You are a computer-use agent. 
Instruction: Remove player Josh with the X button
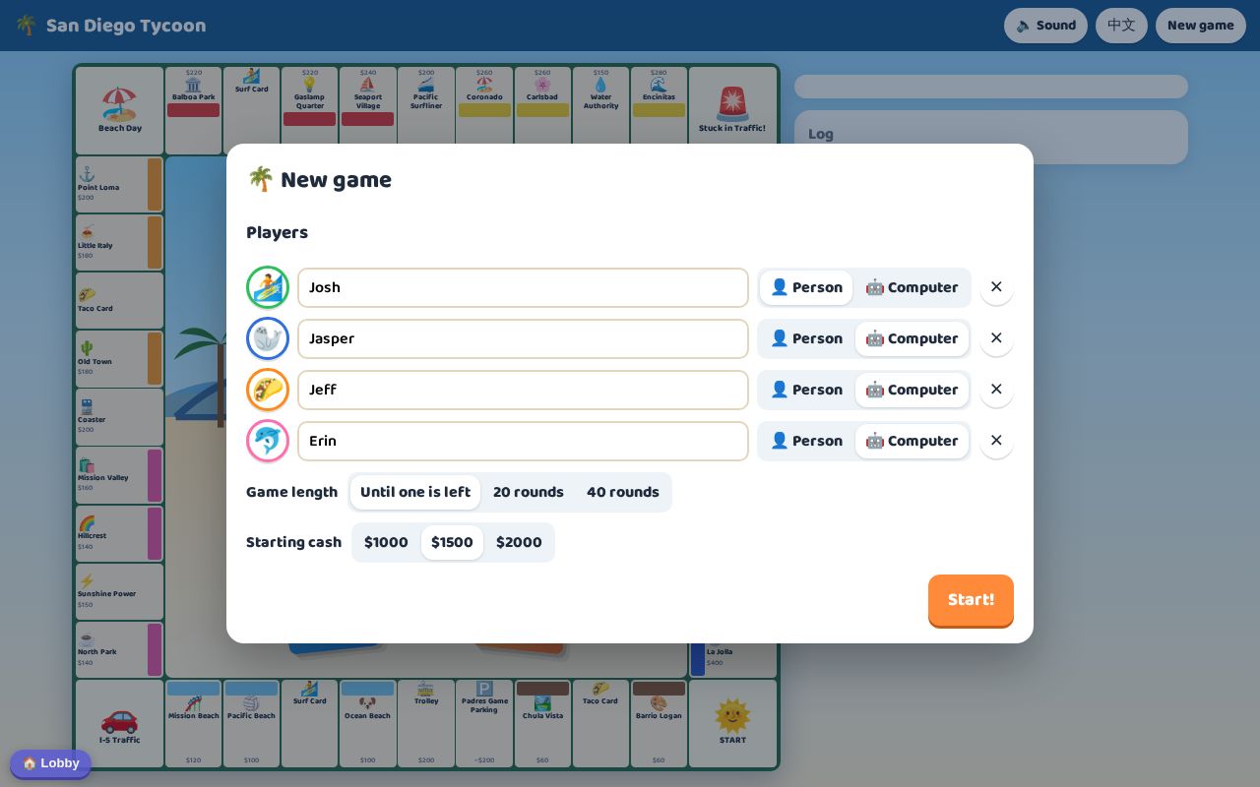point(996,287)
